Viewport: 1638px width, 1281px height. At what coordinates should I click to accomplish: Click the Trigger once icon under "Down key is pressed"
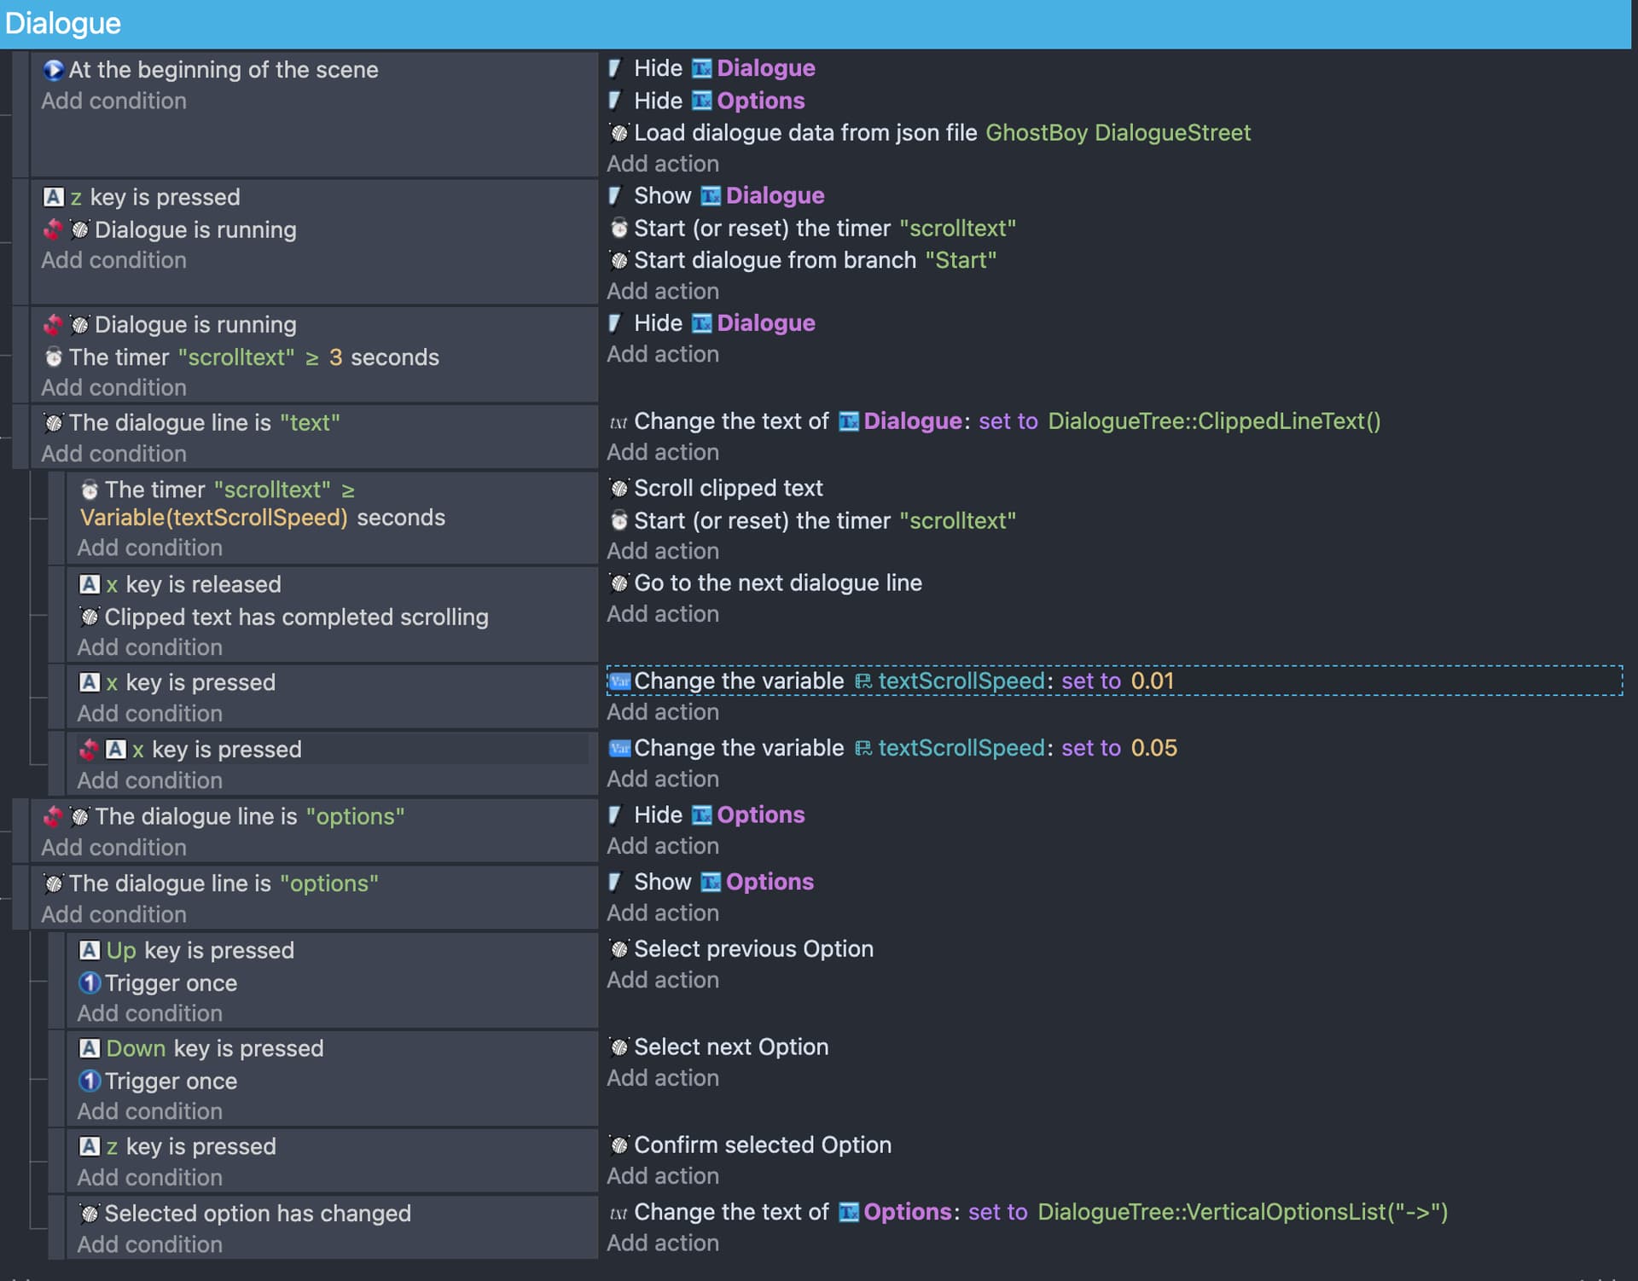89,1081
